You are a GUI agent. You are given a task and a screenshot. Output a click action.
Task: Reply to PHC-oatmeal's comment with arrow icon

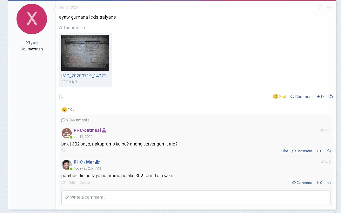coord(329,151)
